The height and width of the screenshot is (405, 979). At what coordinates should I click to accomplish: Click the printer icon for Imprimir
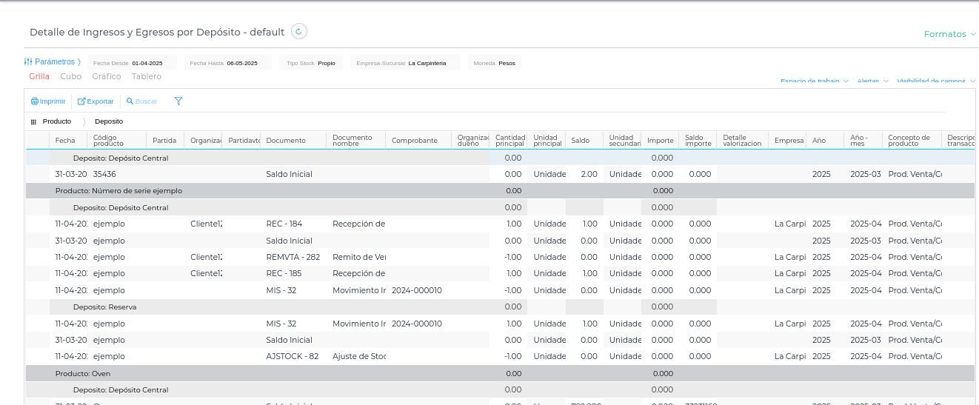point(34,101)
